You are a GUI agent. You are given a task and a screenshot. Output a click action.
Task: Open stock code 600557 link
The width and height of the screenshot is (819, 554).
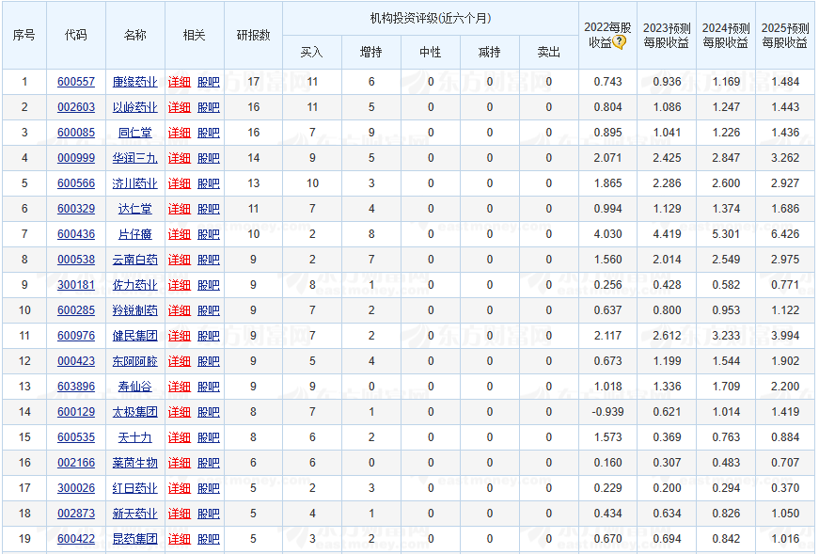pos(76,82)
